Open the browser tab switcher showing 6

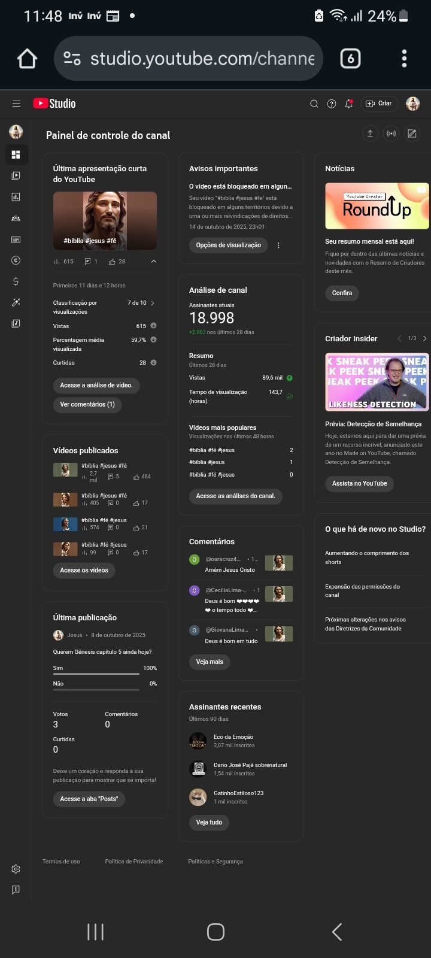coord(350,58)
